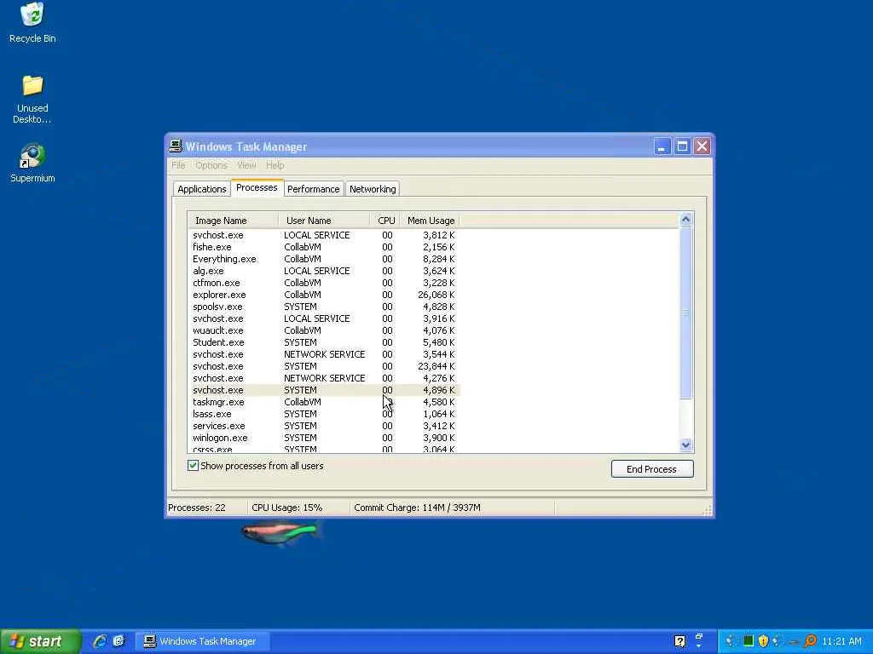Click the End Process button
This screenshot has width=873, height=654.
[652, 469]
